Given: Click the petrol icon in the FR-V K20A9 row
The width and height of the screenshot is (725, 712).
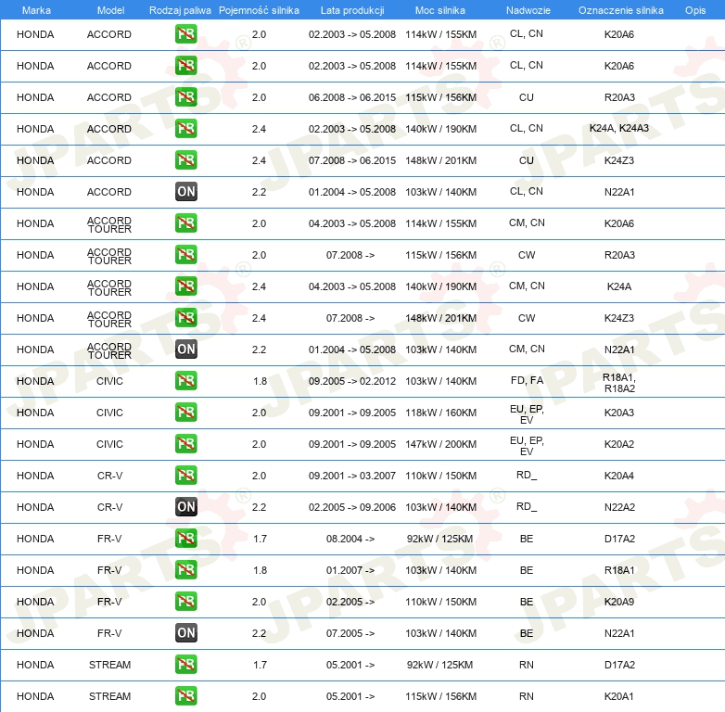Looking at the screenshot, I should (x=185, y=601).
